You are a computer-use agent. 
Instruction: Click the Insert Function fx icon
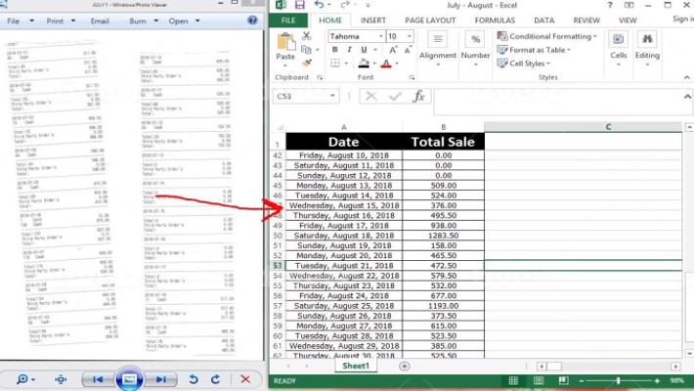419,96
